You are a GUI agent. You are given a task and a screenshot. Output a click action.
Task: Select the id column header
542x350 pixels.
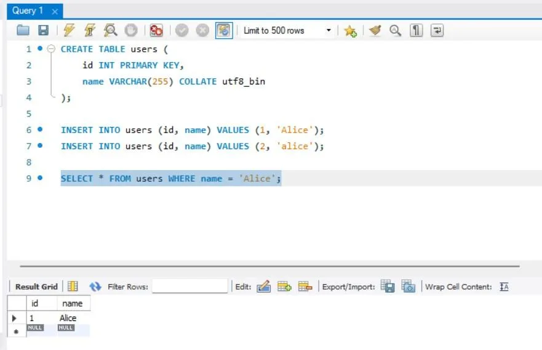pyautogui.click(x=42, y=304)
